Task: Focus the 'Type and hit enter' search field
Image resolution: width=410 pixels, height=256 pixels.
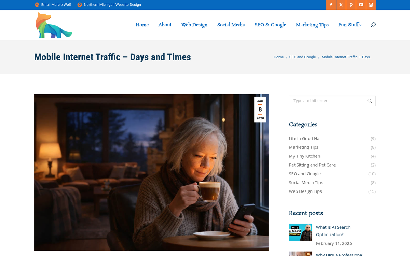Action: (327, 101)
